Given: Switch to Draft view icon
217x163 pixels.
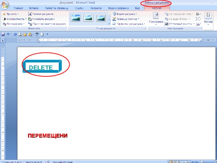Looking at the screenshot, I should (x=188, y=162).
